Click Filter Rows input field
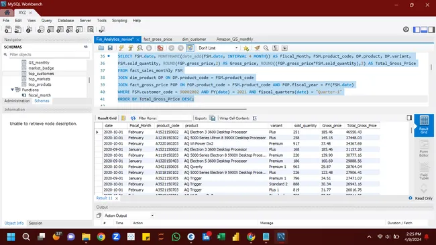This screenshot has width=436, height=245. (175, 118)
